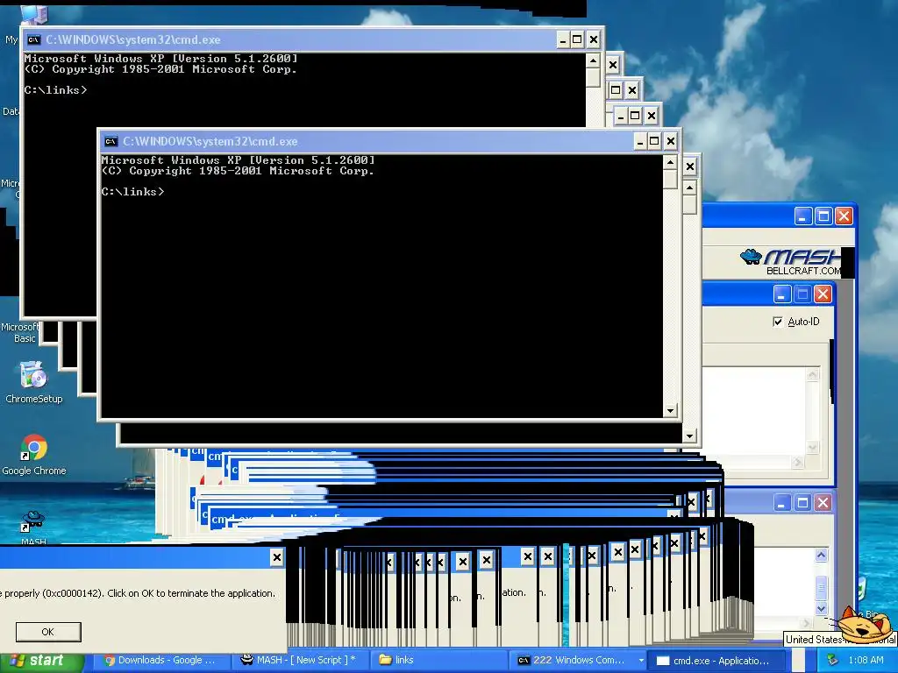Select the Google Chrome desktop shortcut
This screenshot has height=673, width=898.
point(34,455)
